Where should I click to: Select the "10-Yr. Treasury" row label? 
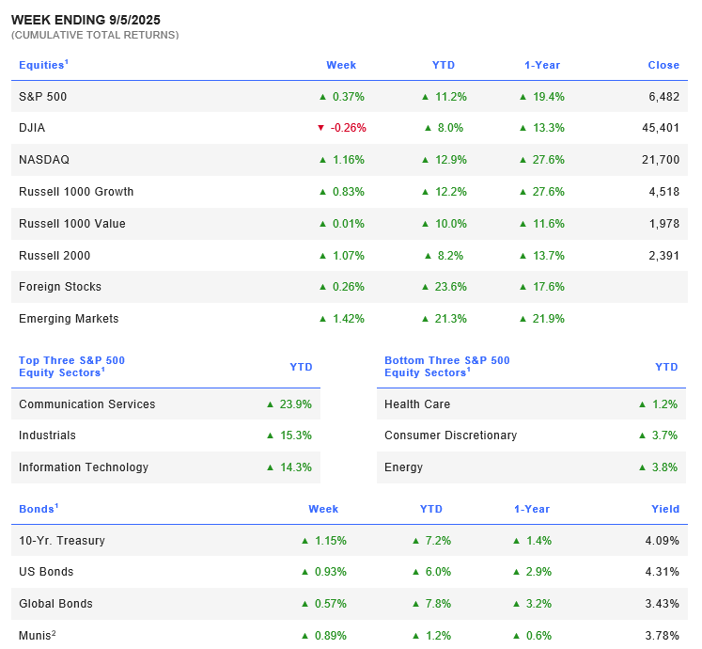click(x=62, y=541)
